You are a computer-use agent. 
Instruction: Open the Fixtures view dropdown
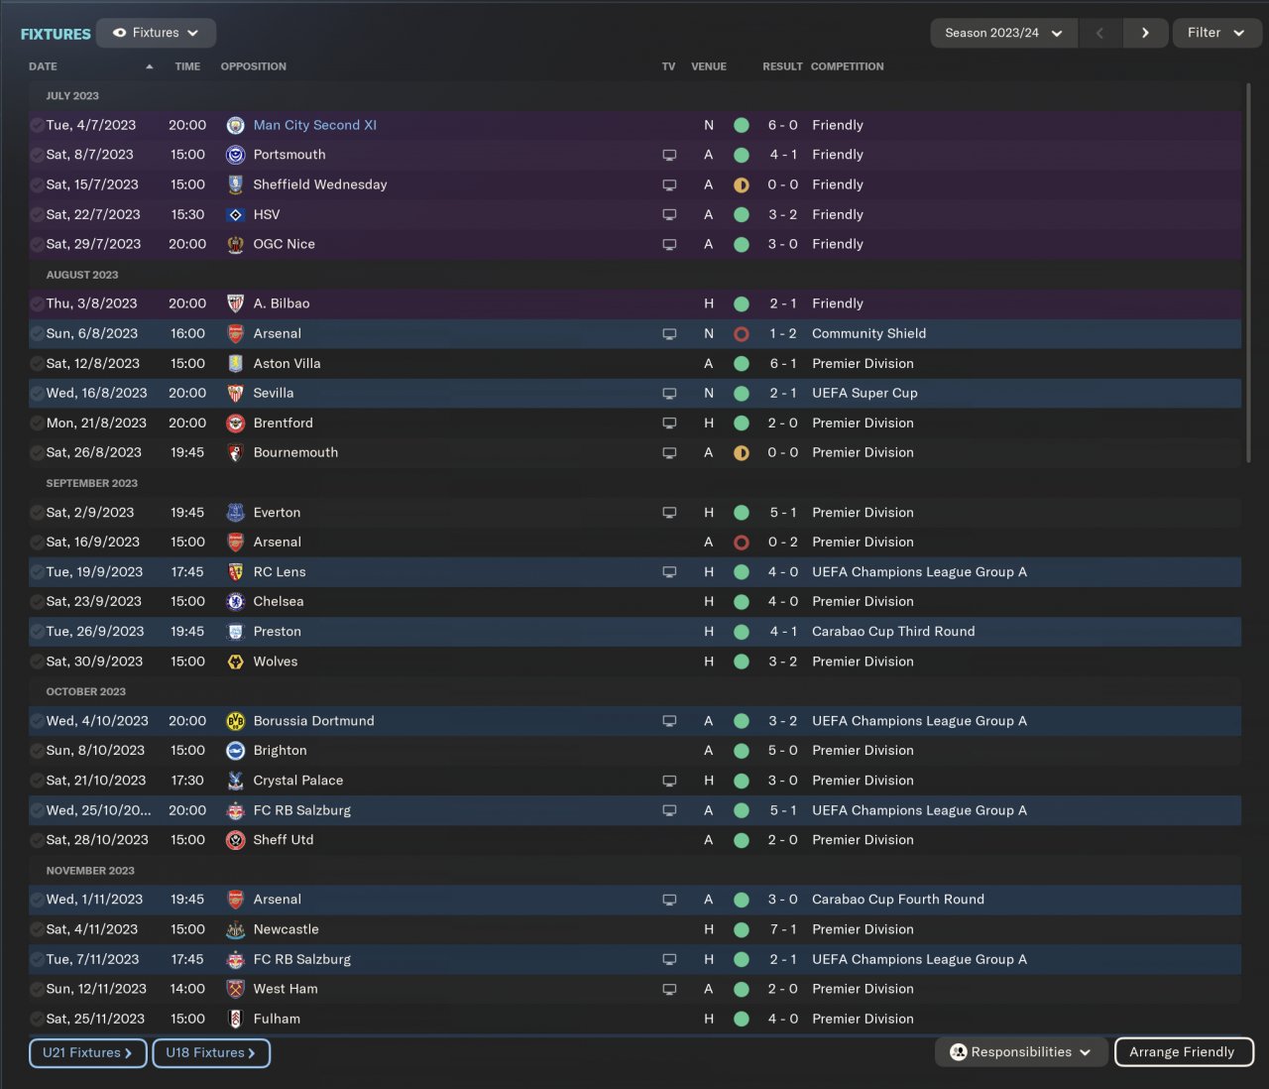tap(156, 33)
